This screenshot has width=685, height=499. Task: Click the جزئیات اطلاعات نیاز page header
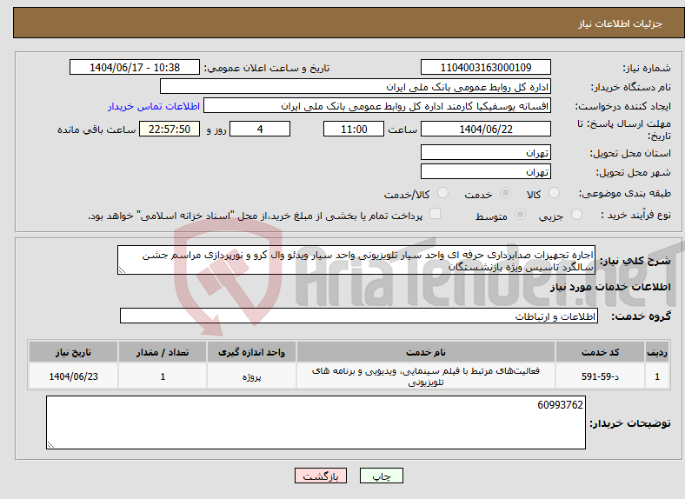pyautogui.click(x=621, y=23)
